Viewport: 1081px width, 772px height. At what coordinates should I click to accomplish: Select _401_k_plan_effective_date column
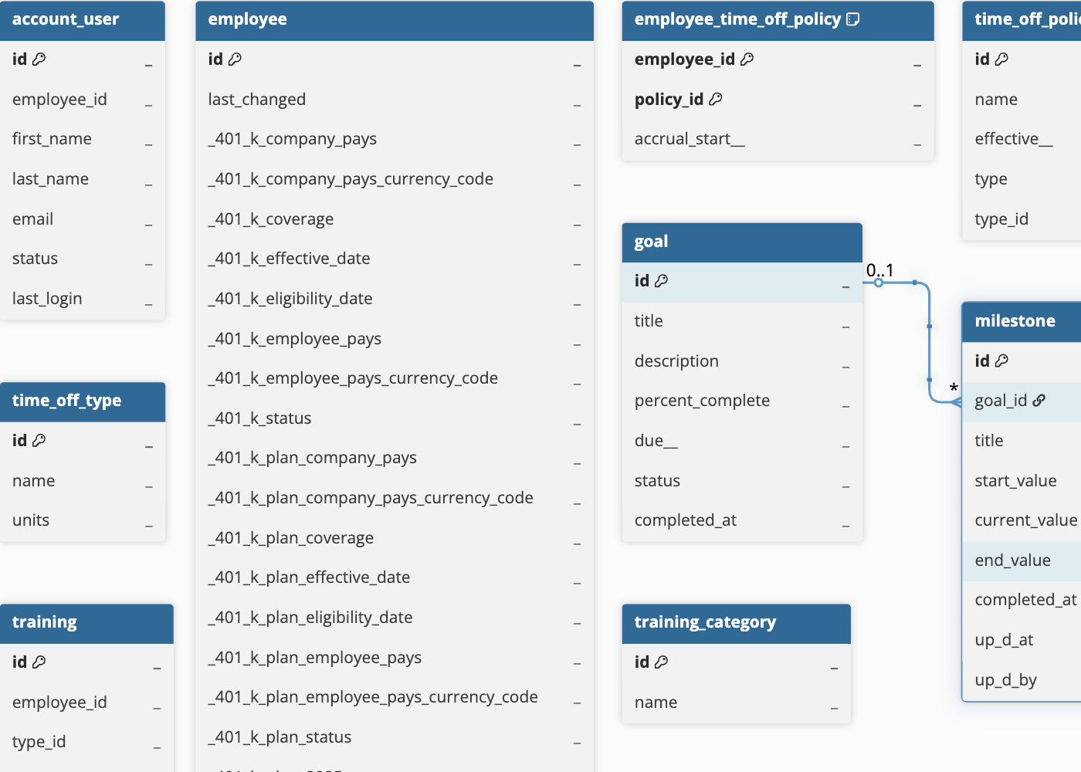tap(395, 577)
